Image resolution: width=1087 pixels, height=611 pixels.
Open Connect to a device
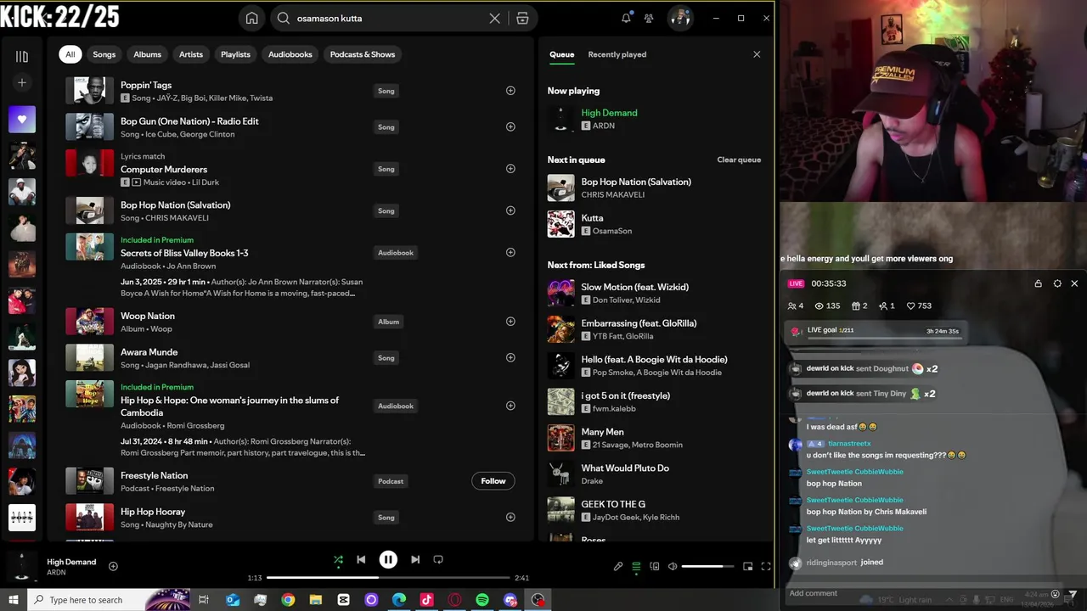coord(655,567)
